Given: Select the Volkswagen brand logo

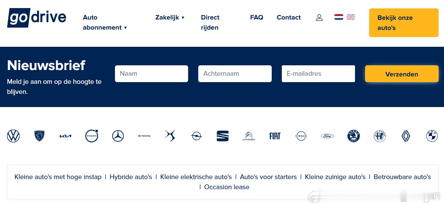Looking at the screenshot, I should 13,136.
